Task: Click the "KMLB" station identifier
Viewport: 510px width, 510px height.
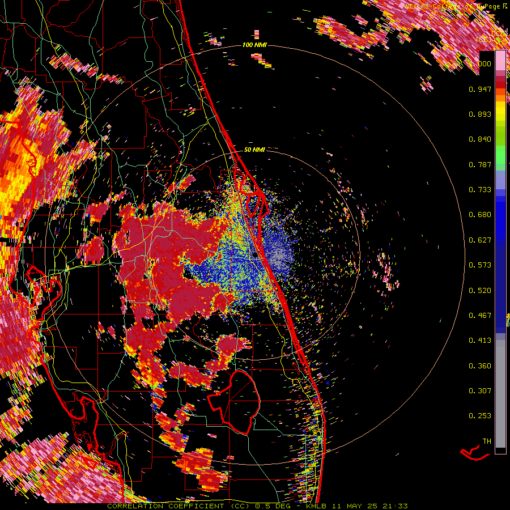Action: click(x=317, y=506)
